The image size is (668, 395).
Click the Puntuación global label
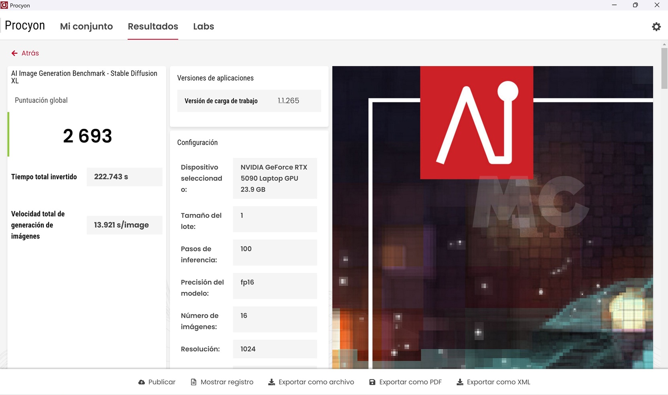41,100
